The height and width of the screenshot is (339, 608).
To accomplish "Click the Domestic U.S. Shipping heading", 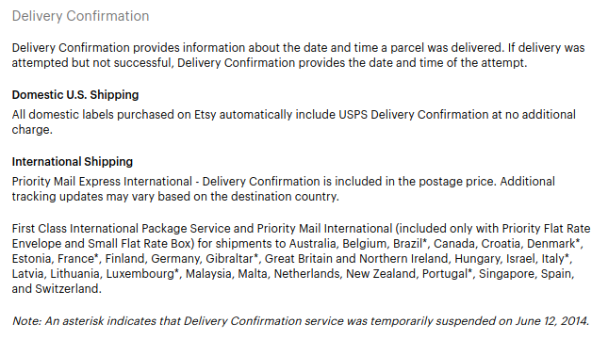I will pyautogui.click(x=75, y=95).
